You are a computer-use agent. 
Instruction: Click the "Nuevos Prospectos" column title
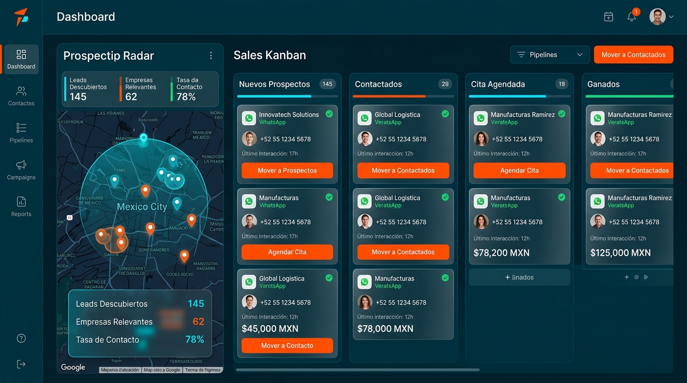[x=275, y=84]
